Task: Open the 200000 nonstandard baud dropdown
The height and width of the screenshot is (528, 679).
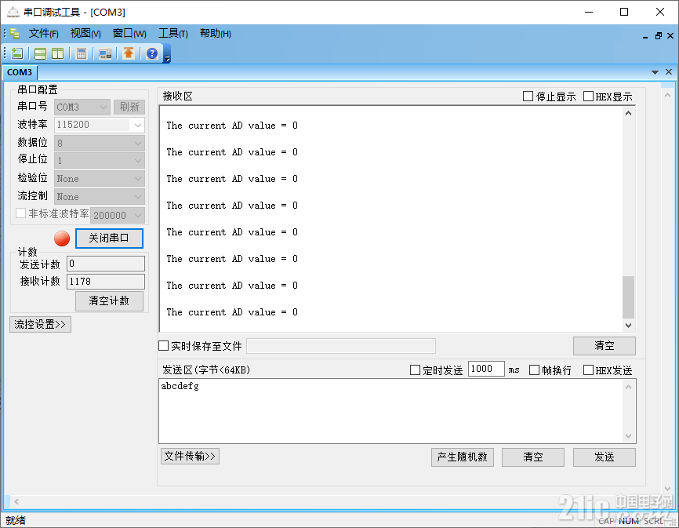Action: tap(118, 215)
